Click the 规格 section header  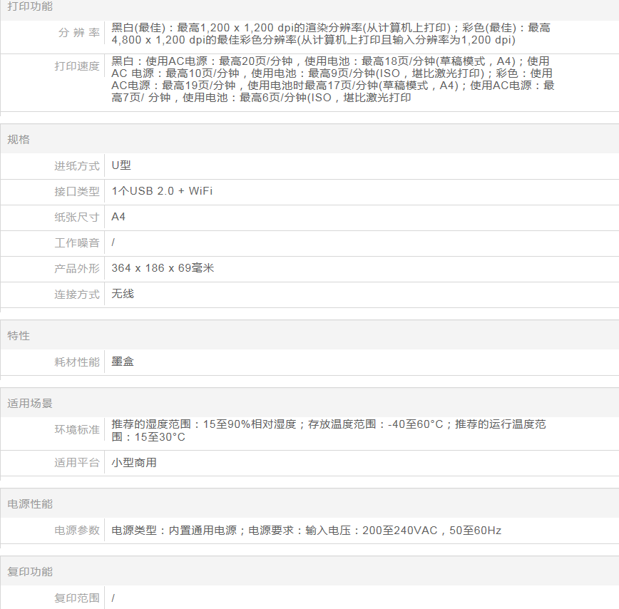tap(19, 139)
